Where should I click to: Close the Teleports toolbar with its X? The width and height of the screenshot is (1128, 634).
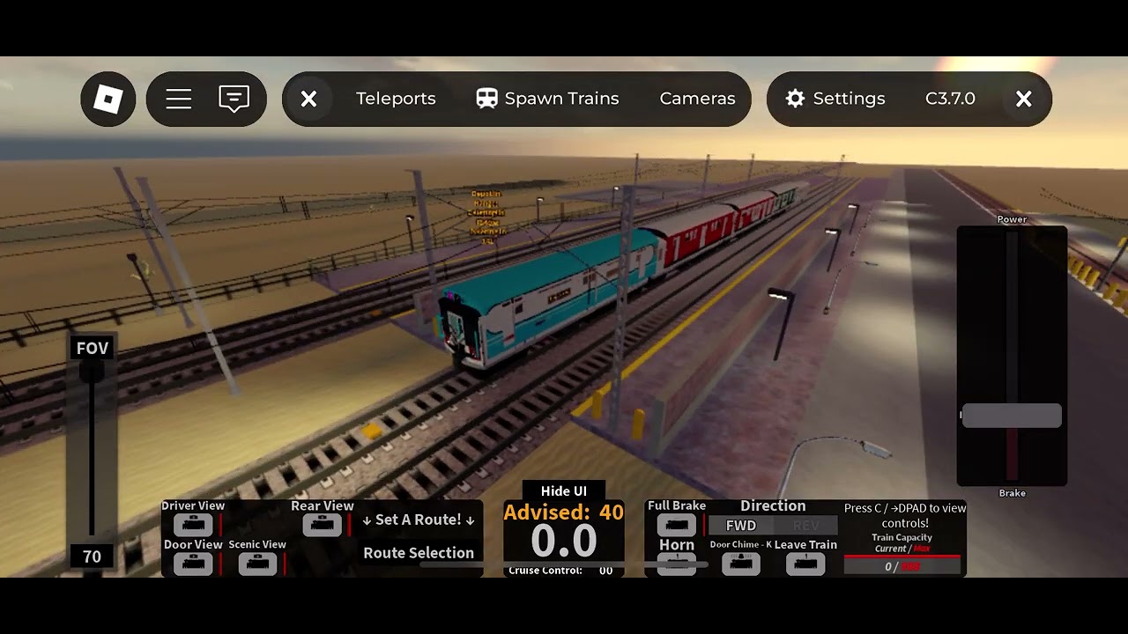pyautogui.click(x=308, y=99)
